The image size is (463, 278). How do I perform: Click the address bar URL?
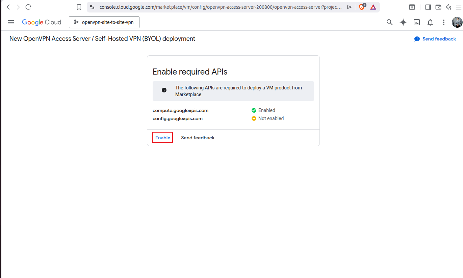[220, 7]
